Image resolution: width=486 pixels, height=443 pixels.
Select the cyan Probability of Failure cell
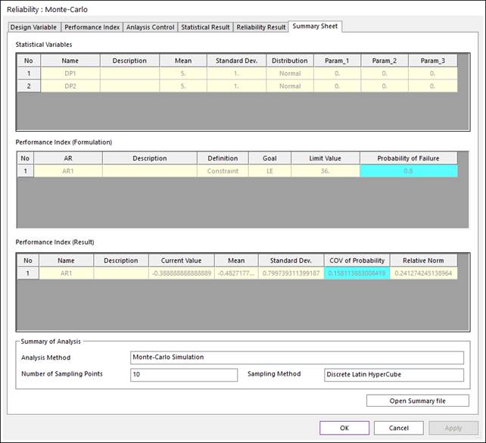click(x=409, y=171)
